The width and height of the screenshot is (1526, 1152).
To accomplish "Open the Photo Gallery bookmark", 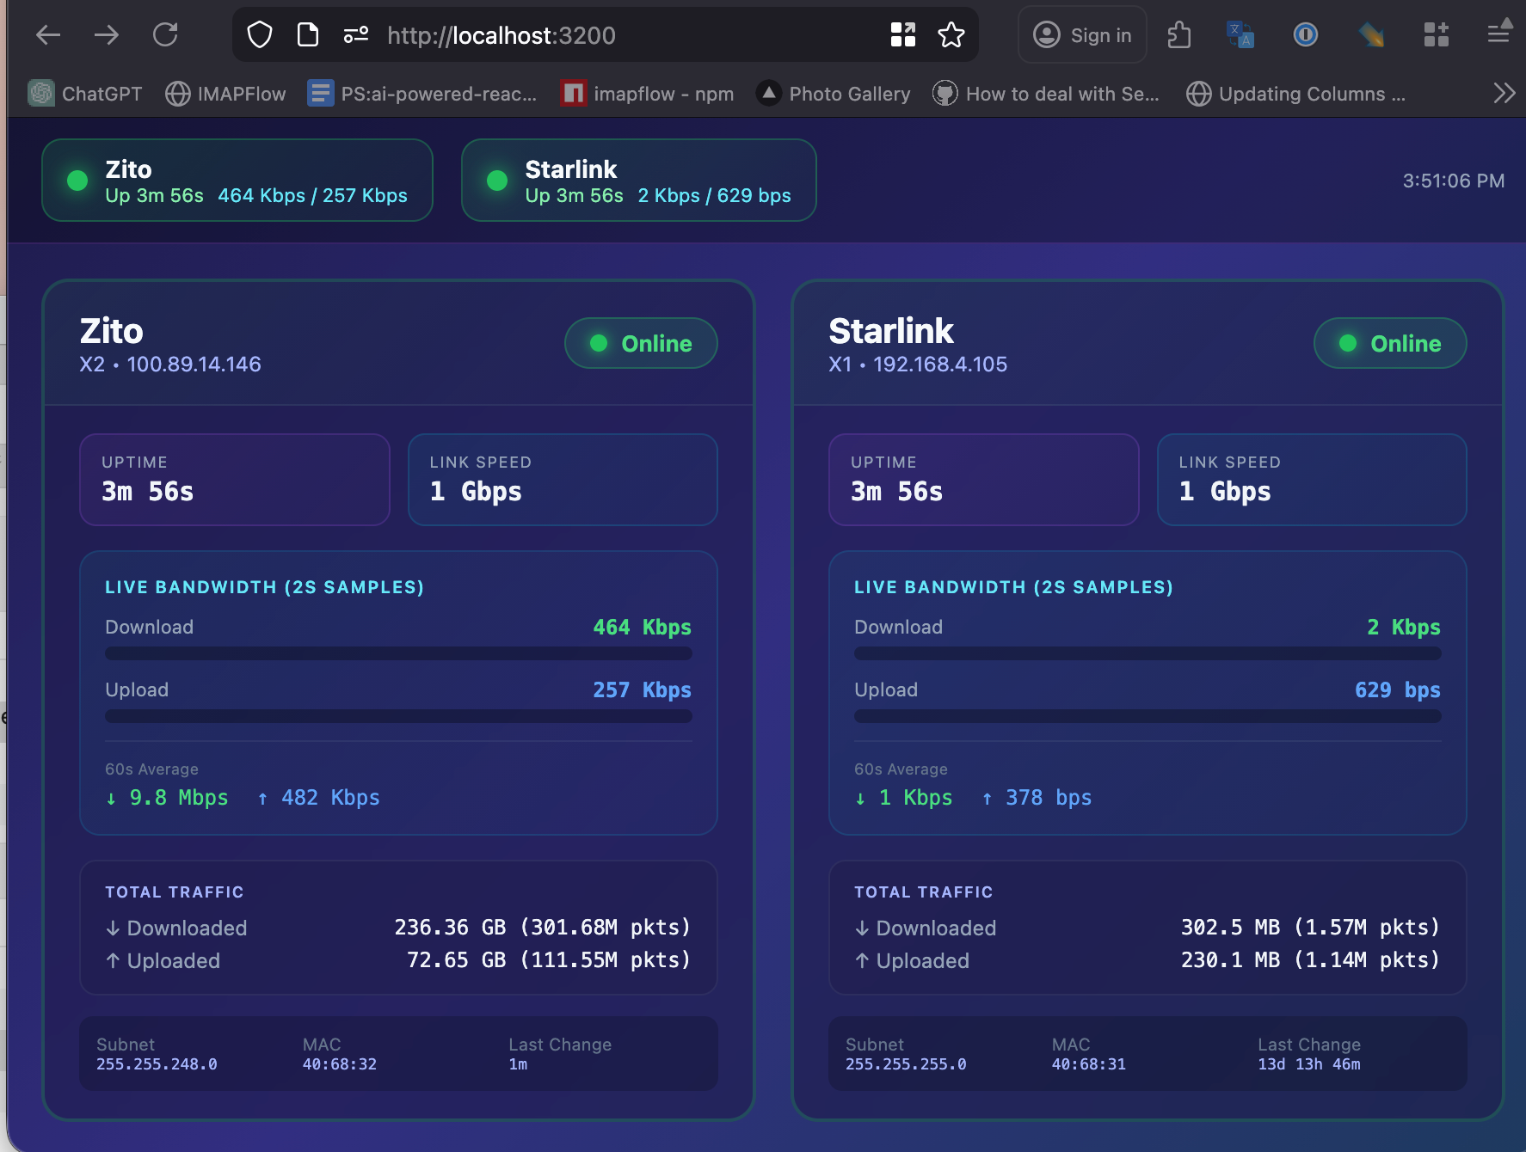I will tap(832, 94).
